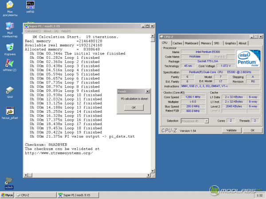Click the Checksum: 86ADB9EB line
Image resolution: width=266 pixels, height=199 pixels.
coord(46,145)
